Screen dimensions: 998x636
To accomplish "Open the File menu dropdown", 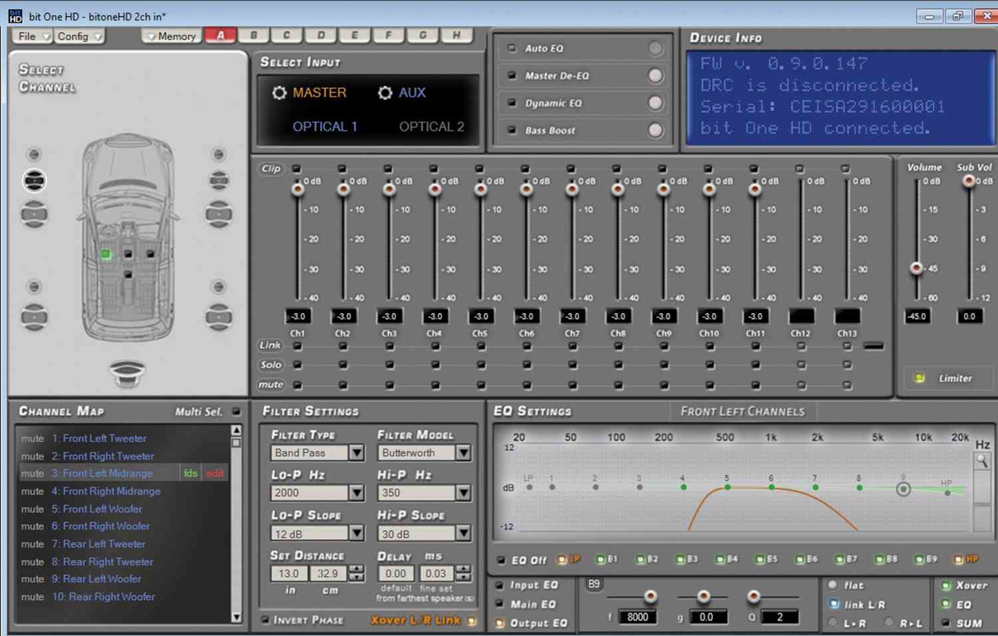I will 32,37.
